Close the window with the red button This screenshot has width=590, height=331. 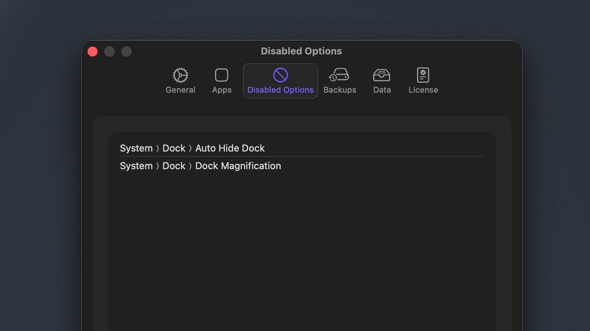click(92, 51)
